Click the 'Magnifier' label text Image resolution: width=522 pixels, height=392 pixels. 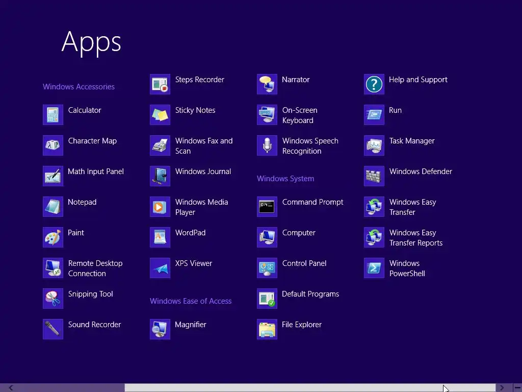point(191,325)
